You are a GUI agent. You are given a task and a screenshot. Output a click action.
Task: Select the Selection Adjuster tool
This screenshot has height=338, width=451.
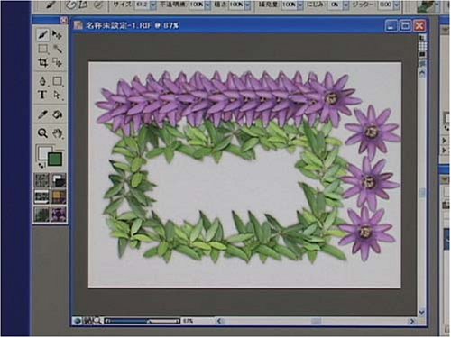pyautogui.click(x=57, y=62)
